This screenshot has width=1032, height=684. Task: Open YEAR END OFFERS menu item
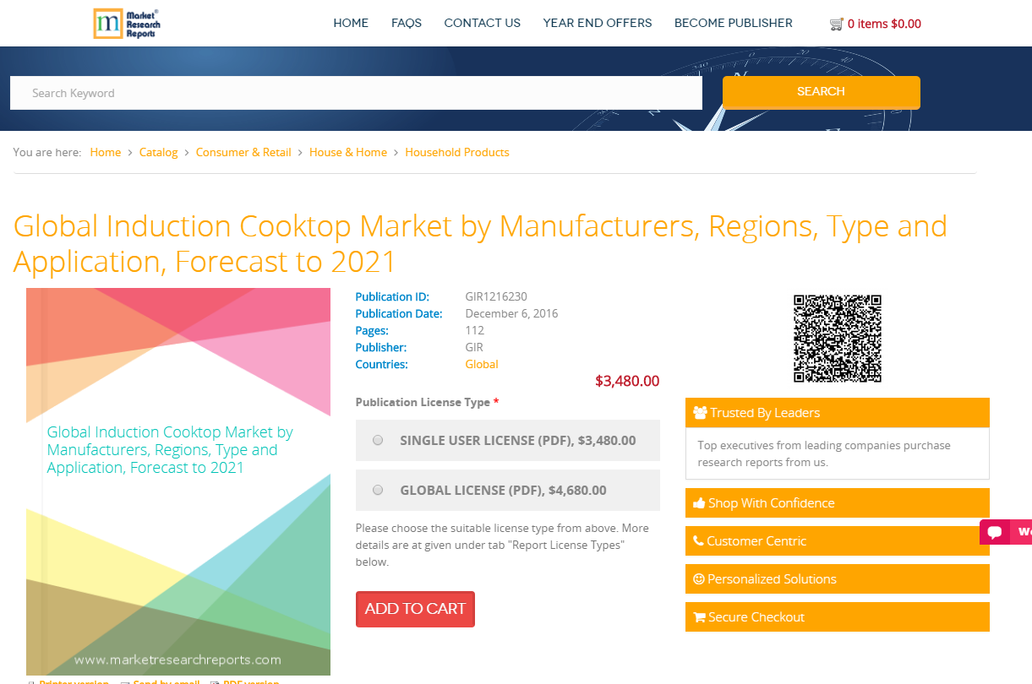pyautogui.click(x=598, y=23)
